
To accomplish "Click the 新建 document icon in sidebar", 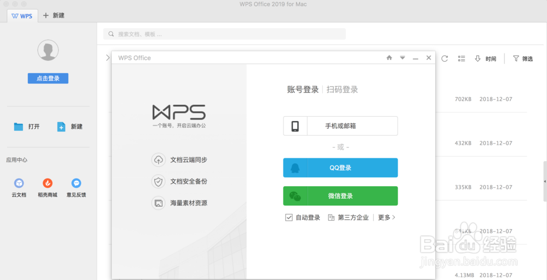I will pyautogui.click(x=61, y=127).
